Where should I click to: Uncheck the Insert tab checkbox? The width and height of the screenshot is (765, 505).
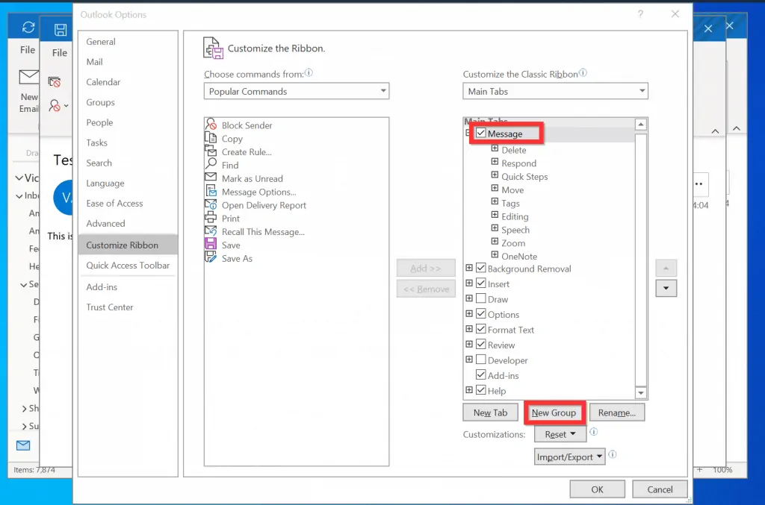tap(481, 283)
